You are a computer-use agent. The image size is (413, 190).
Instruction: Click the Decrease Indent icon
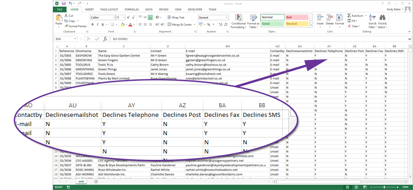tap(156, 25)
